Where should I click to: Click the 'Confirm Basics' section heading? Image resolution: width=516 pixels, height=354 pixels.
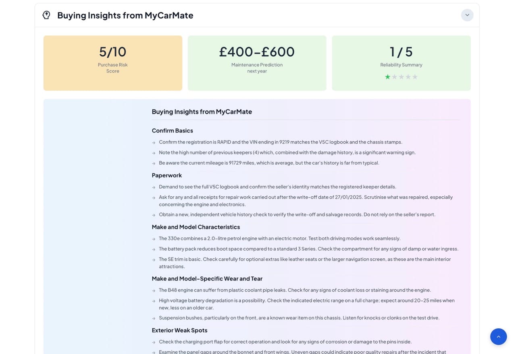172,131
